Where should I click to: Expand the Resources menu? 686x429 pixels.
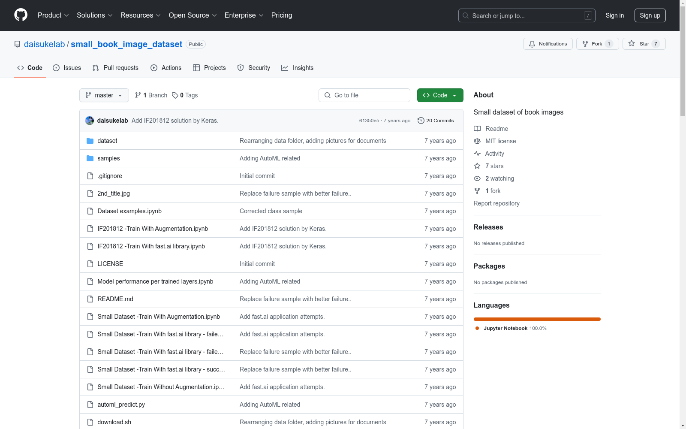click(x=141, y=15)
